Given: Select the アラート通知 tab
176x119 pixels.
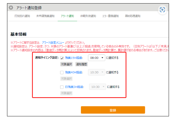Looking at the screenshot, I should (67, 16).
